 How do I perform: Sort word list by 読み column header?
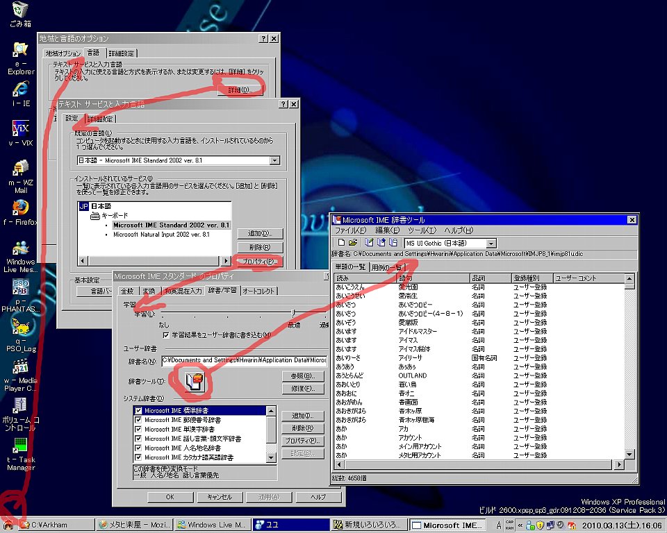[x=365, y=278]
